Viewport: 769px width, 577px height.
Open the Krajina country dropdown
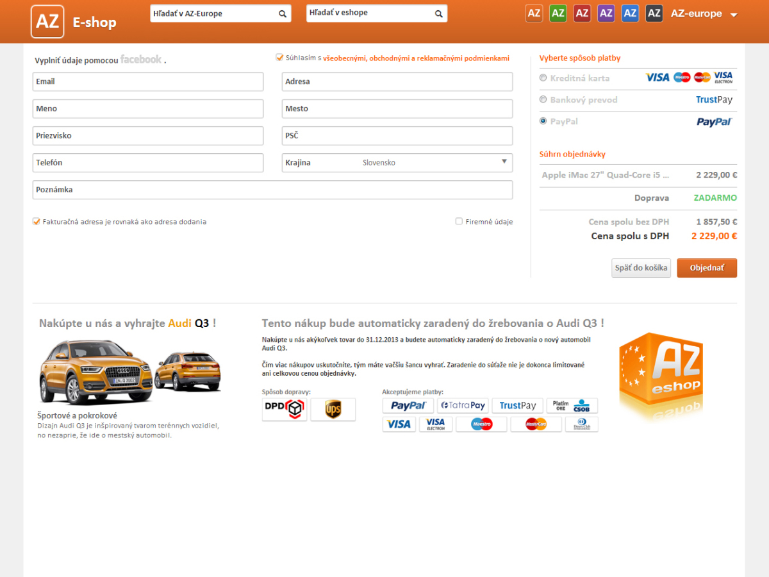click(x=397, y=163)
